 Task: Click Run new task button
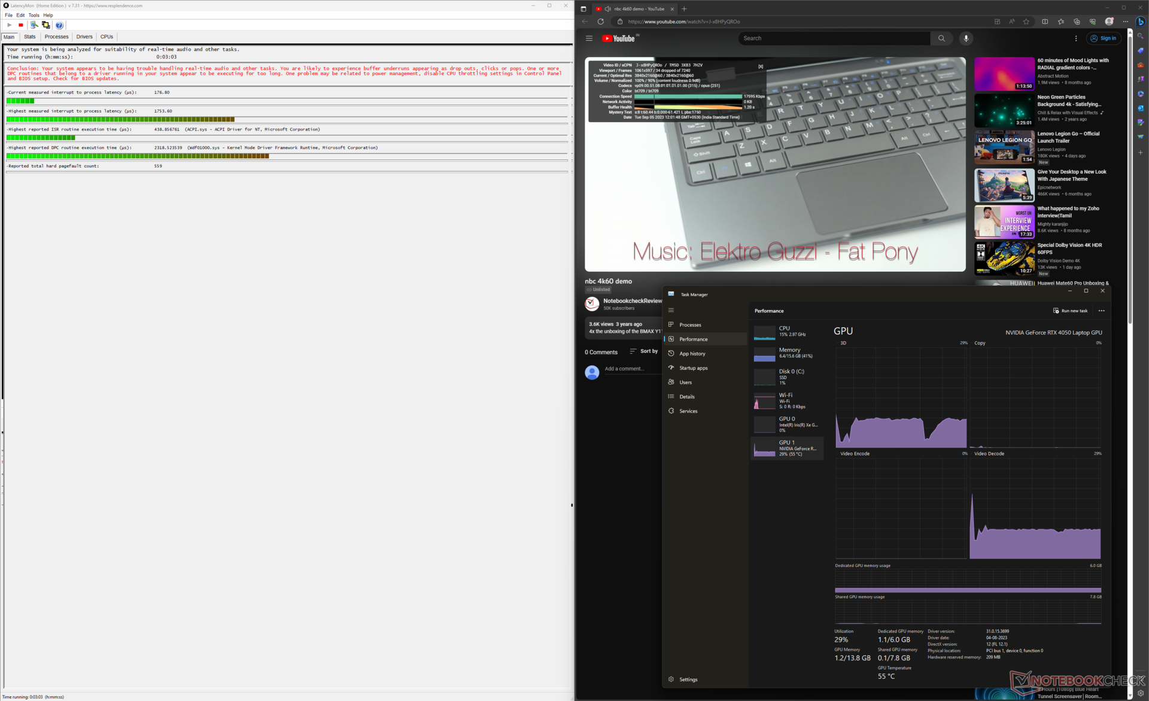[x=1070, y=311]
